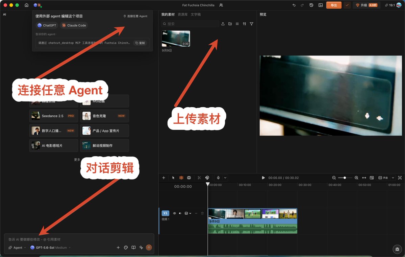Click the 导出 export button
The width and height of the screenshot is (405, 257).
point(334,5)
